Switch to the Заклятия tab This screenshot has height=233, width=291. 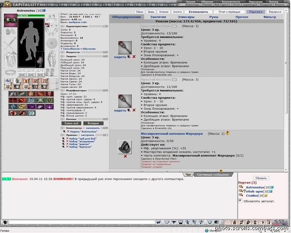click(158, 17)
